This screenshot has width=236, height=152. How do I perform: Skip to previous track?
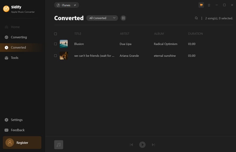point(131,145)
